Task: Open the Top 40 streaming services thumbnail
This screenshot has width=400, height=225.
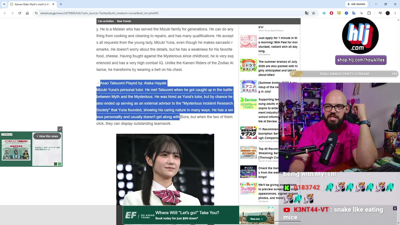Action: (x=248, y=152)
